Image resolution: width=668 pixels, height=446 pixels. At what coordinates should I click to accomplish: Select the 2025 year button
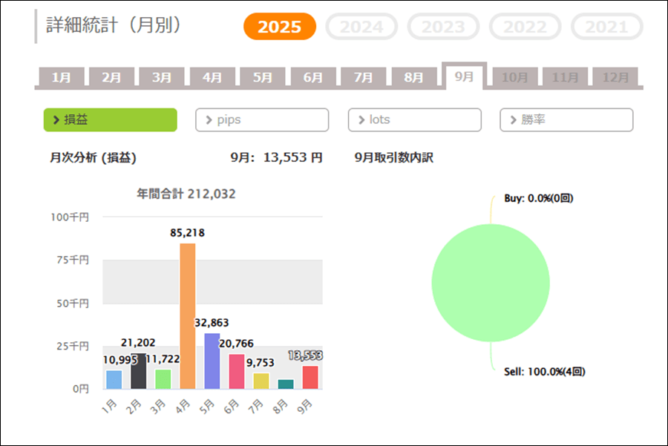pyautogui.click(x=280, y=27)
